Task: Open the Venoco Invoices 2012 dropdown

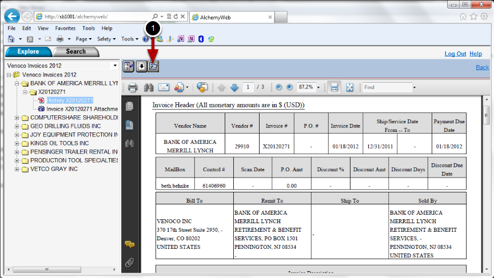Action: click(x=115, y=66)
